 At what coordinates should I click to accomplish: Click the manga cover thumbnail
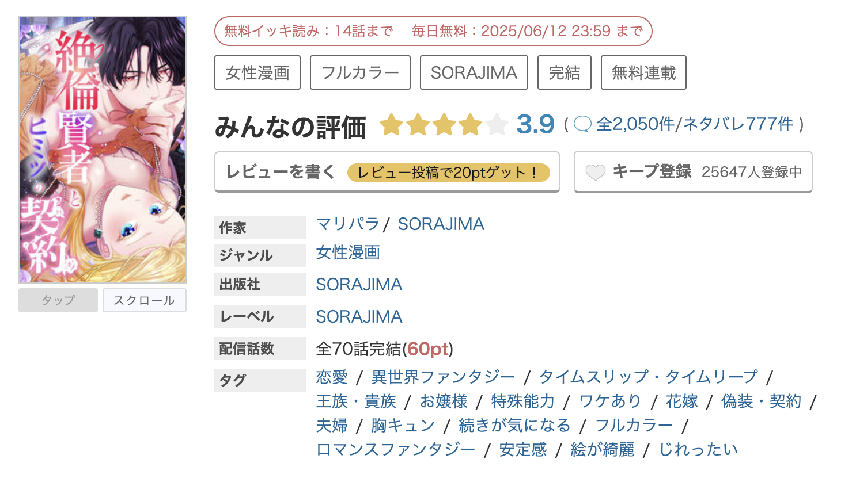tap(103, 150)
